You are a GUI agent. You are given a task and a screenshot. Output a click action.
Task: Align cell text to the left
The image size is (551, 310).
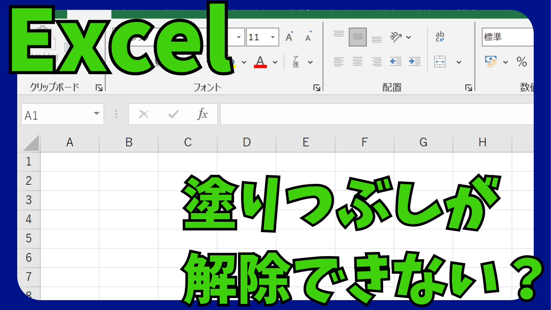coord(339,62)
